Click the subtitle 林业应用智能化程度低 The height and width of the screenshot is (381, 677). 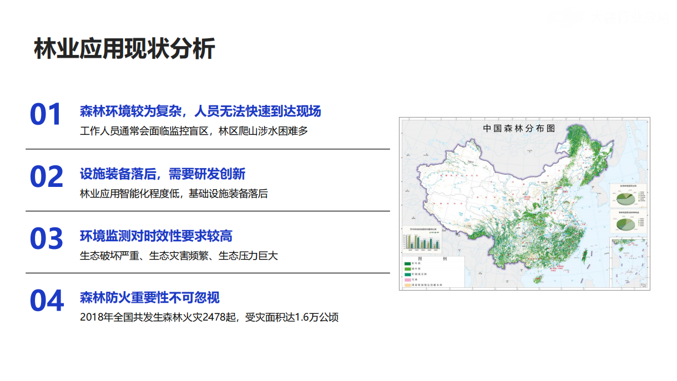[174, 194]
